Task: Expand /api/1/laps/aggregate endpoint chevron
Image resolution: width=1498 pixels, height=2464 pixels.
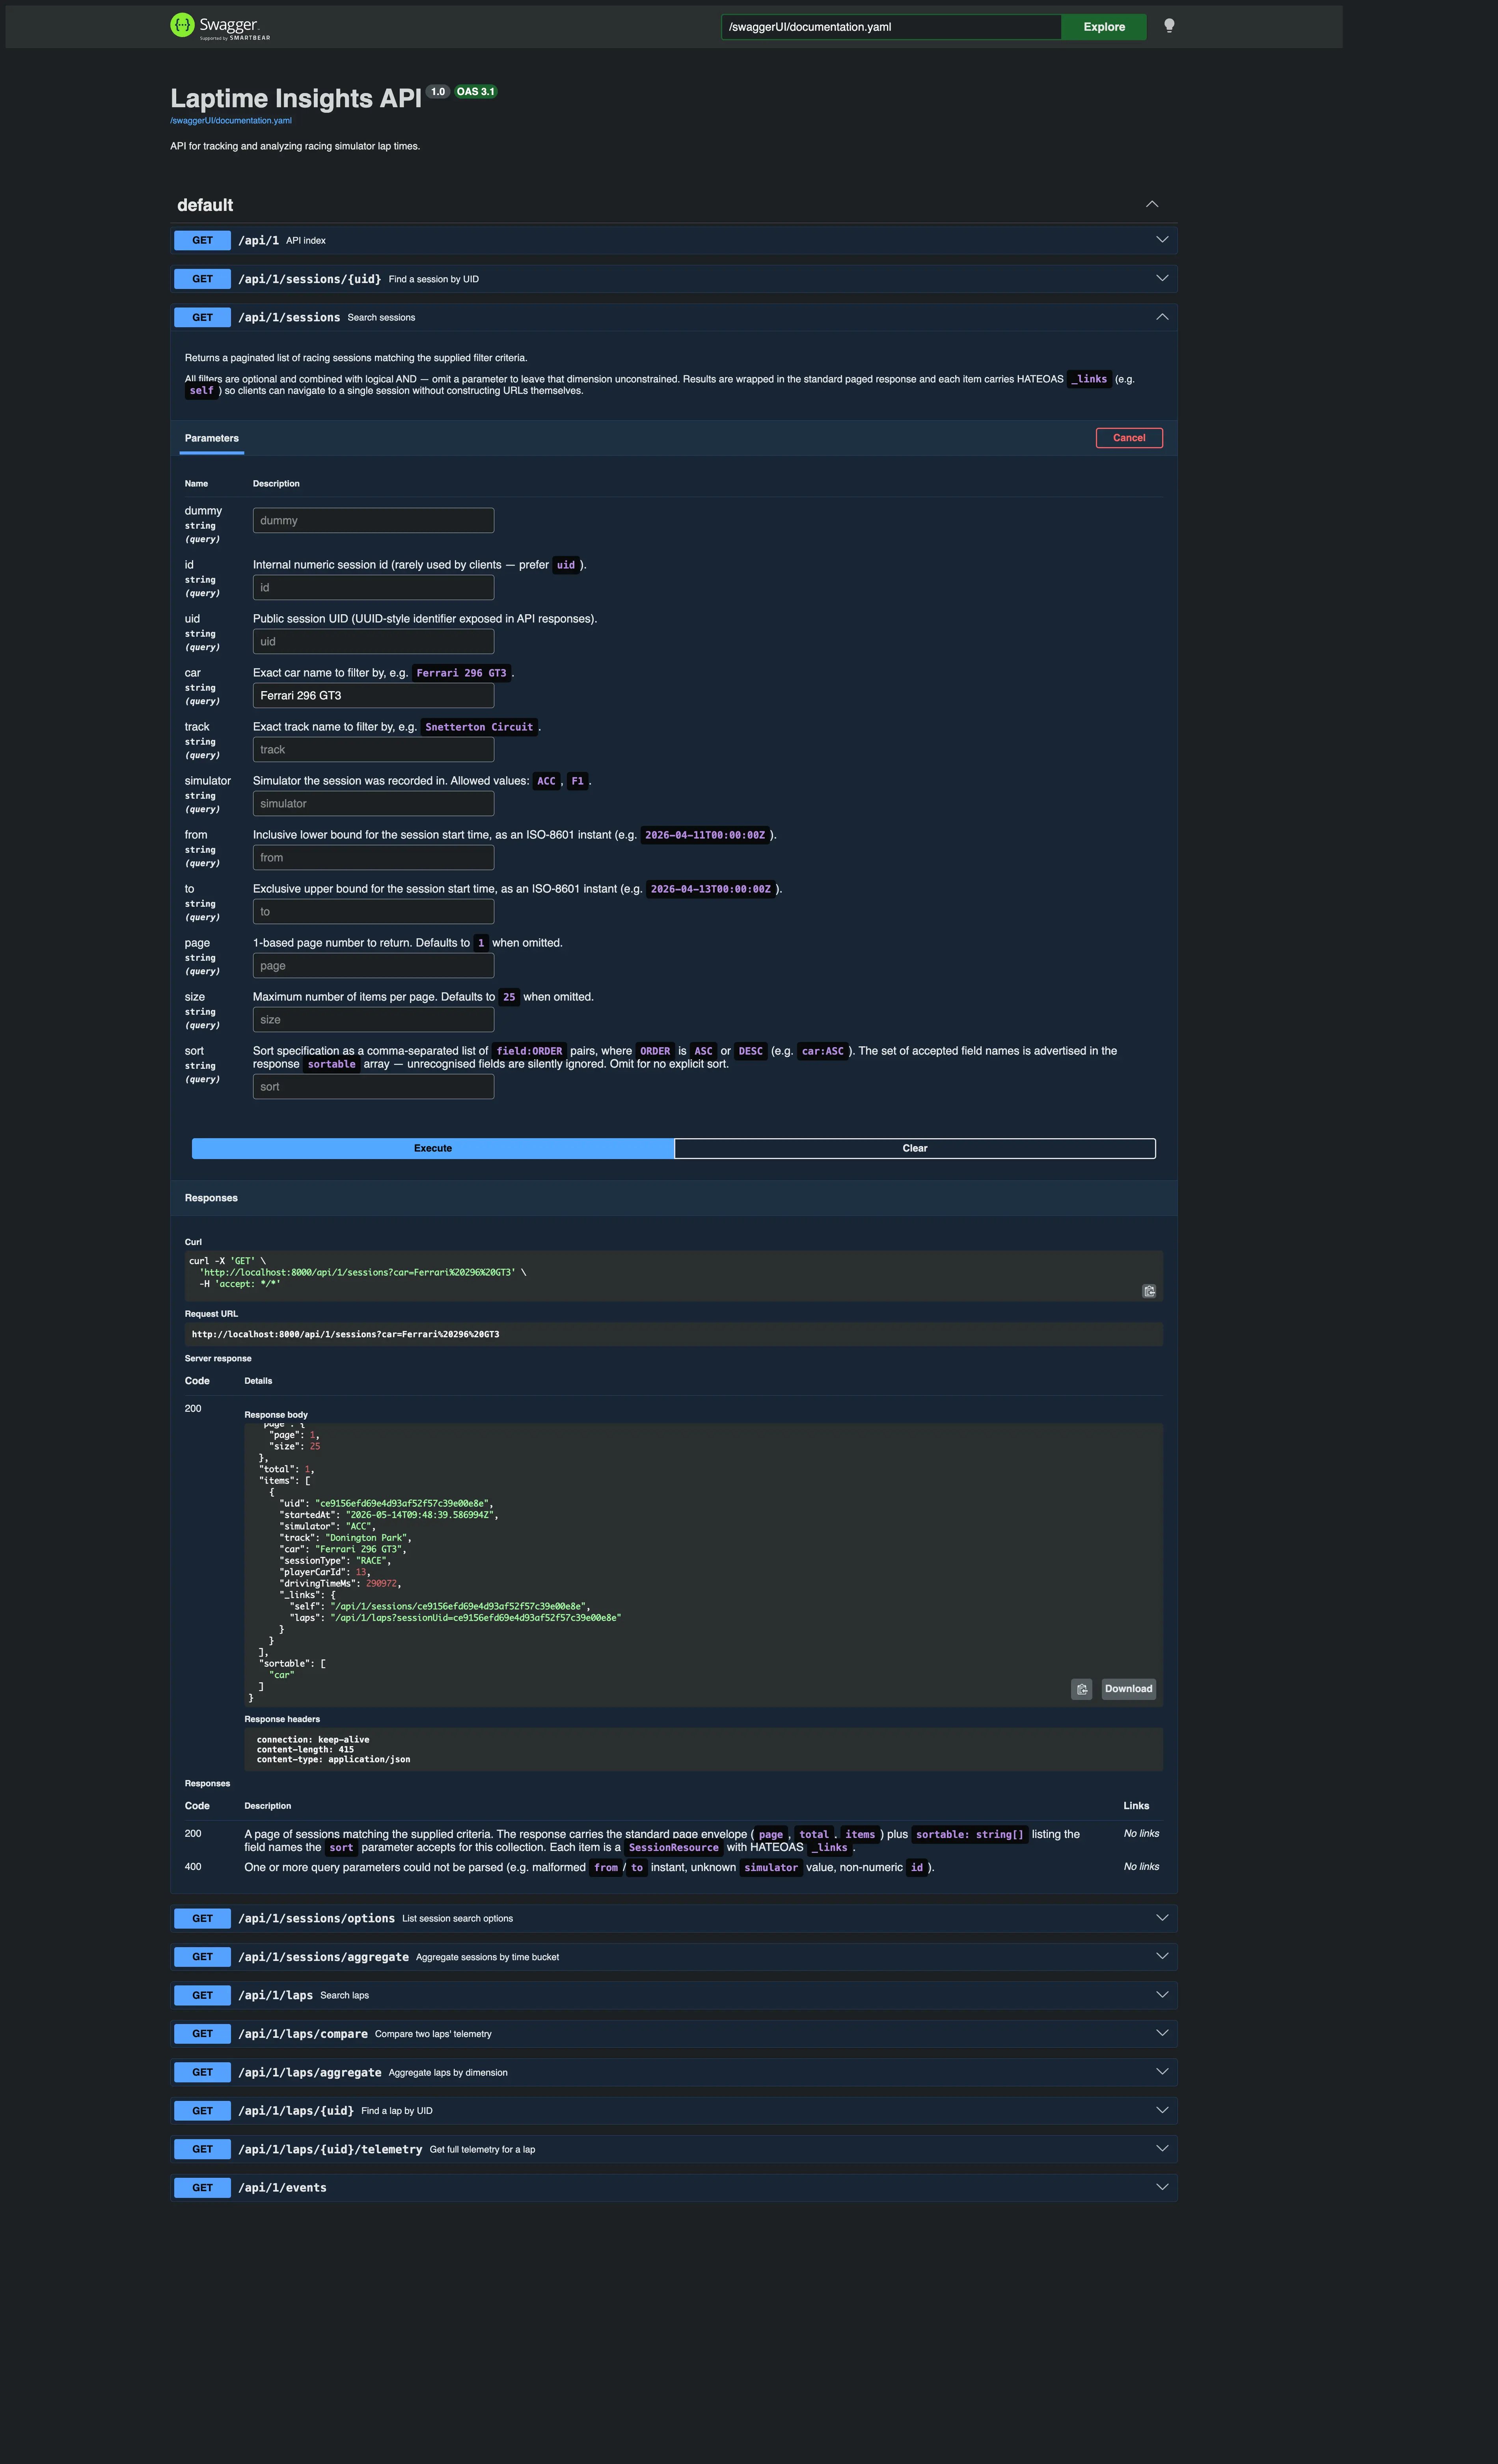Action: click(x=1162, y=2072)
